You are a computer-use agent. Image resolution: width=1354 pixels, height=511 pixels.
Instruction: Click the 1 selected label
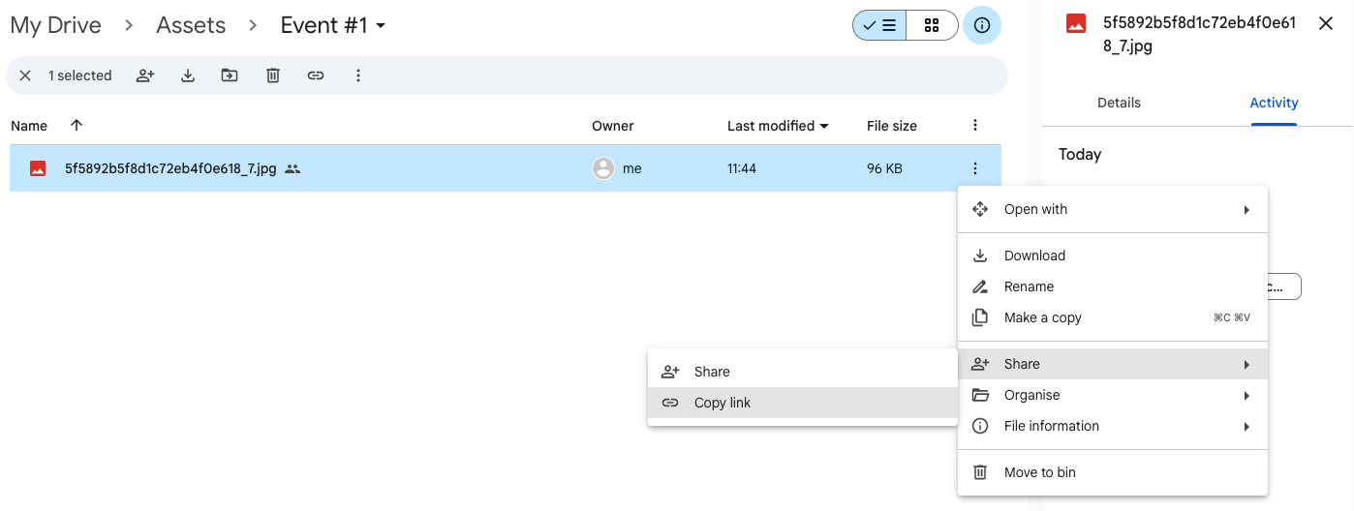[x=80, y=75]
